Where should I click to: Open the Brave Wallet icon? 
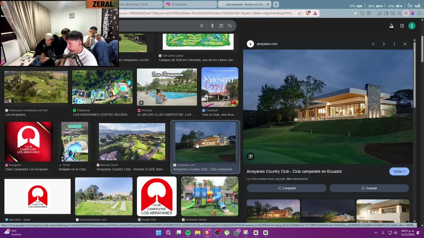pyautogui.click(x=393, y=13)
